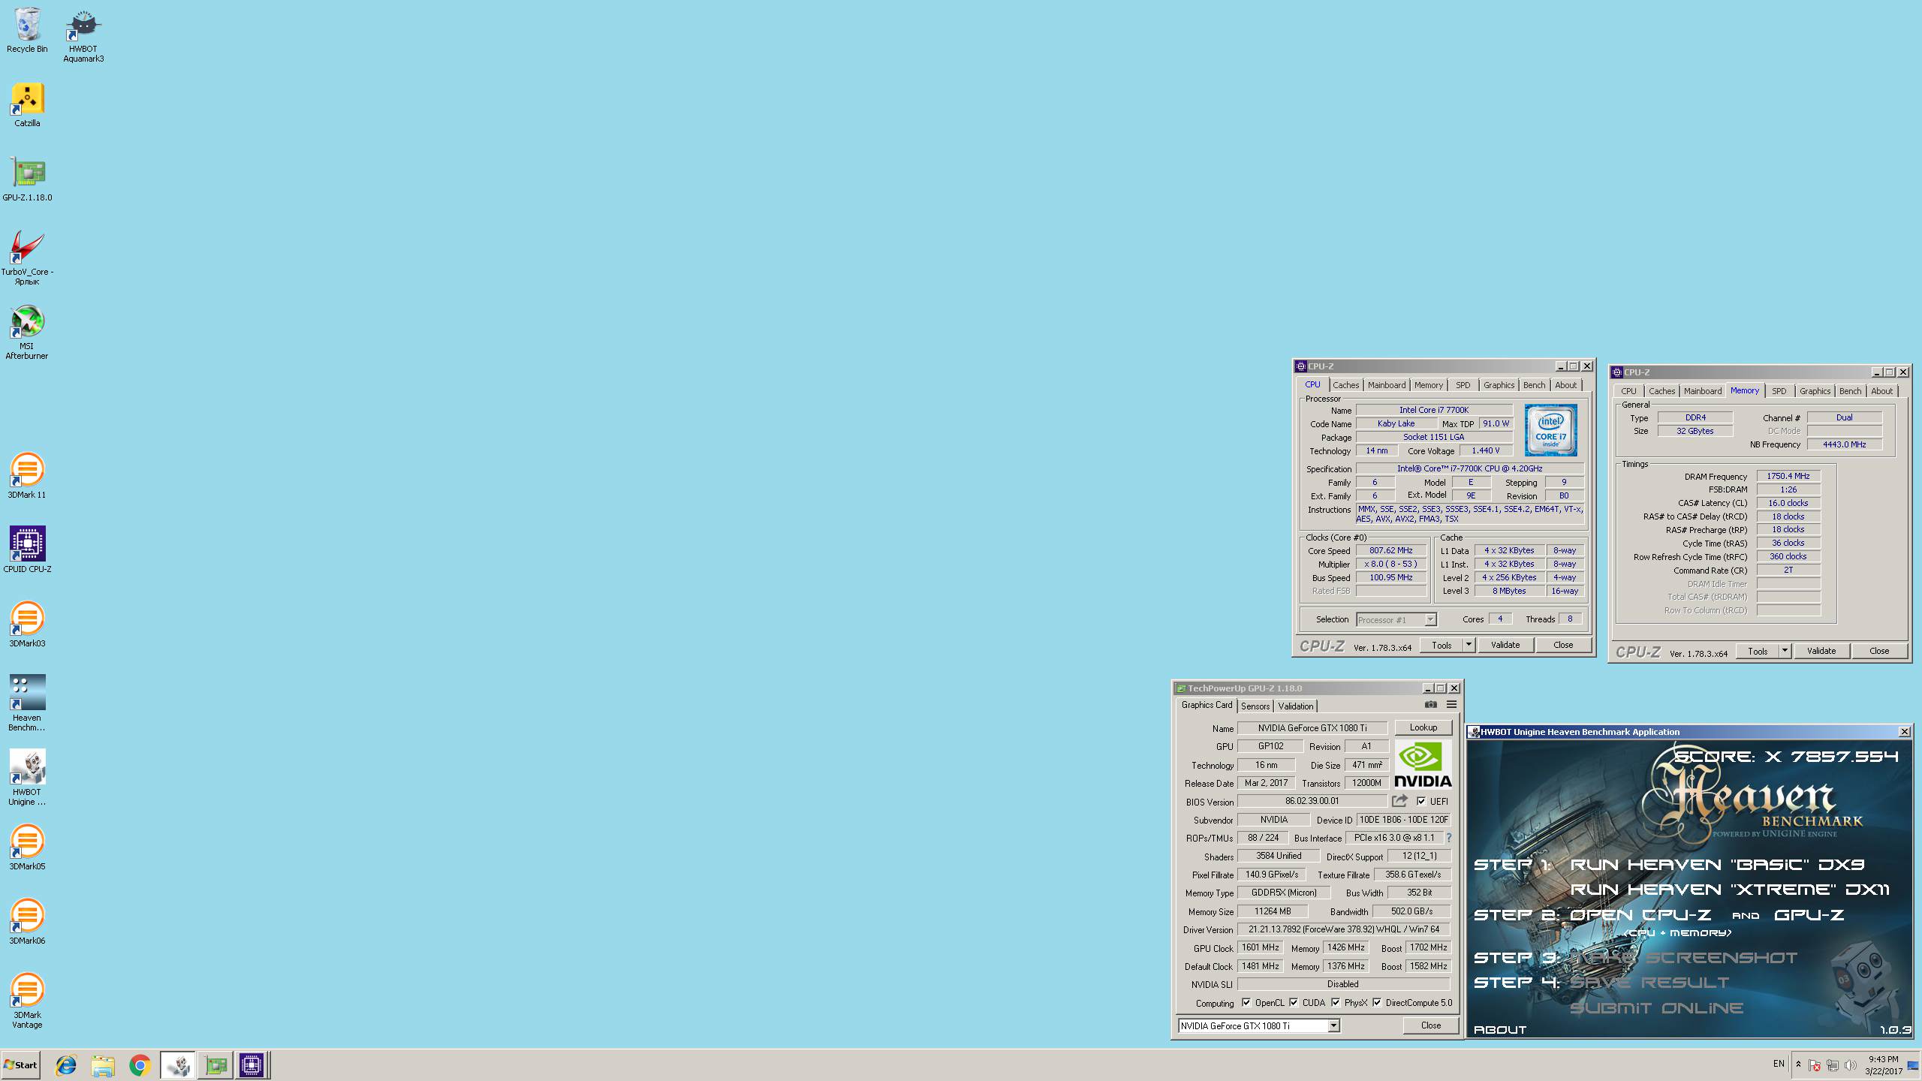
Task: Expand the GPU selection dropdown in GPU-Z
Action: pos(1333,1025)
